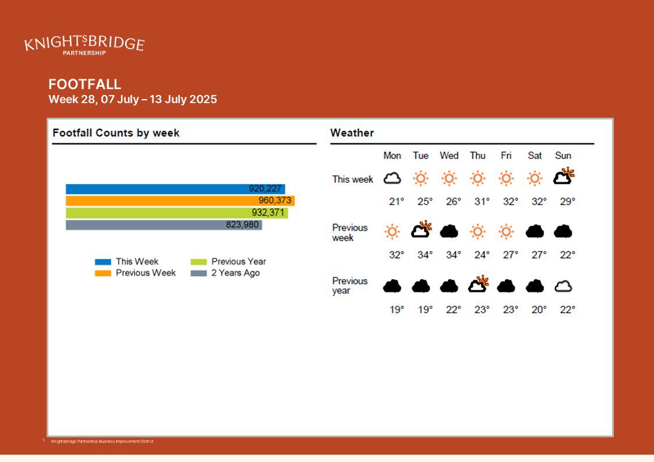Click This week Thursday sun icon
The width and height of the screenshot is (654, 462).
pos(478,179)
